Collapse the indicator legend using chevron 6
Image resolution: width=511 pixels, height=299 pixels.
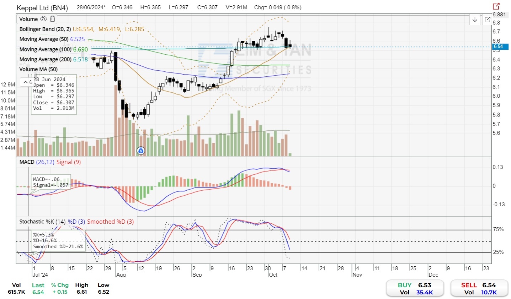[x=27, y=82]
